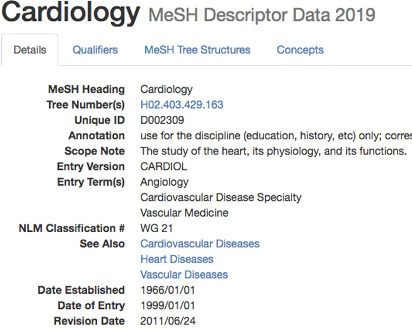The image size is (412, 328).
Task: Open the Qualifiers tab
Action: (95, 50)
